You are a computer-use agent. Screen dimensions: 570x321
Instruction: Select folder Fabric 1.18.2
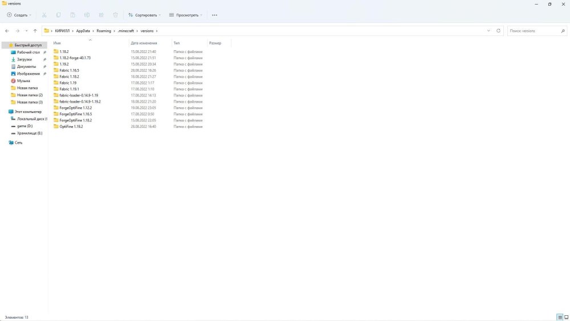coord(69,77)
